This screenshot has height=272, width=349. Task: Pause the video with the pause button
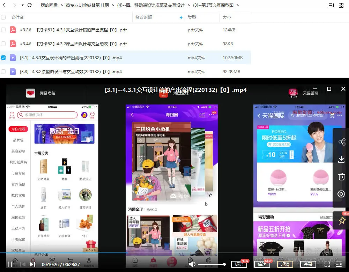coord(10,264)
